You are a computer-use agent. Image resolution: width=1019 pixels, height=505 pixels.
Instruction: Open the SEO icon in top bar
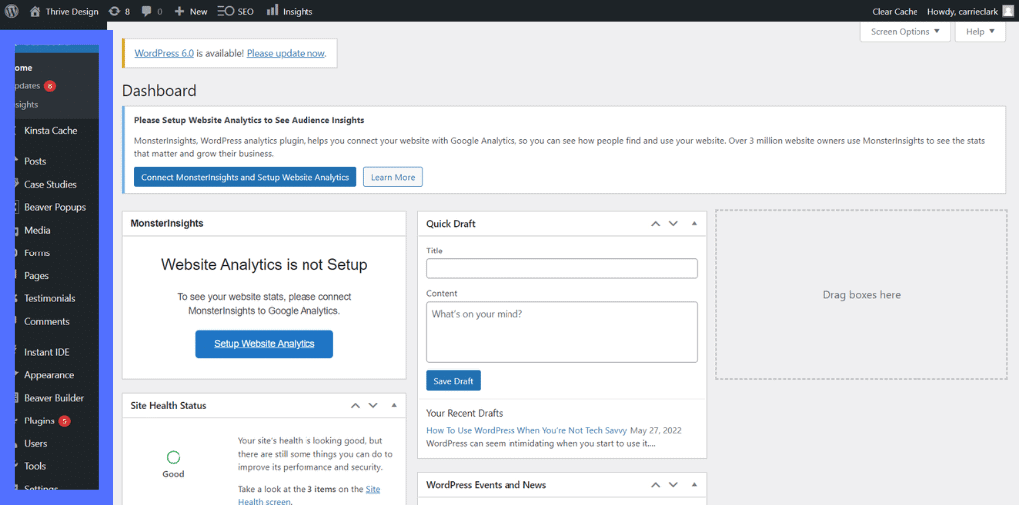(226, 11)
